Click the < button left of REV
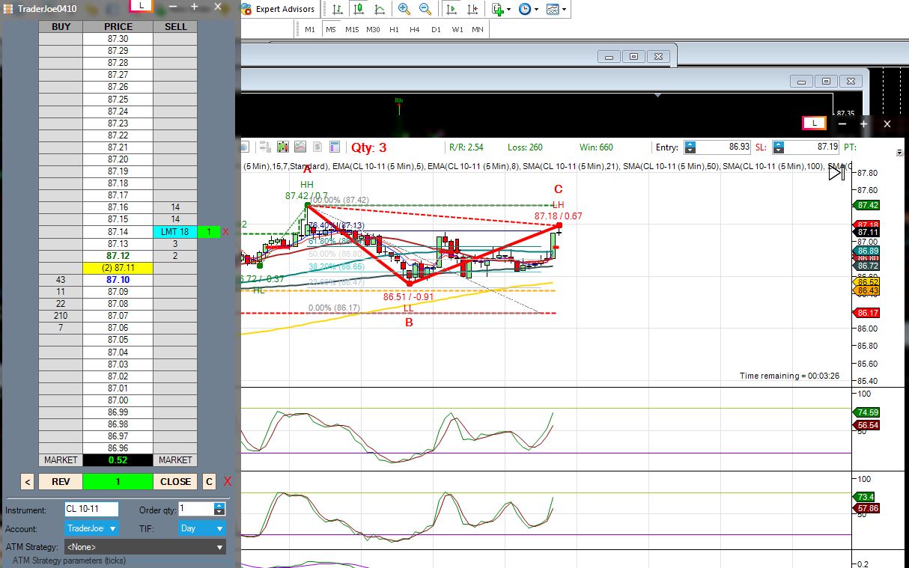This screenshot has height=568, width=909. (x=27, y=482)
